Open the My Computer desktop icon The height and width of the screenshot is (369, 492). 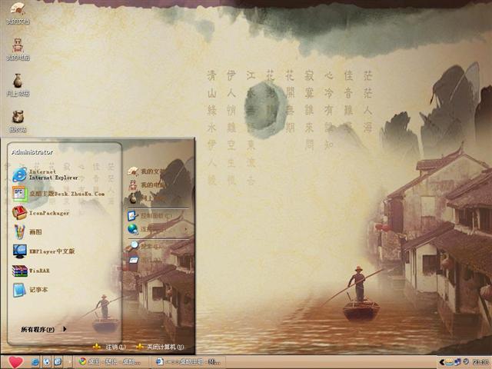click(x=18, y=49)
